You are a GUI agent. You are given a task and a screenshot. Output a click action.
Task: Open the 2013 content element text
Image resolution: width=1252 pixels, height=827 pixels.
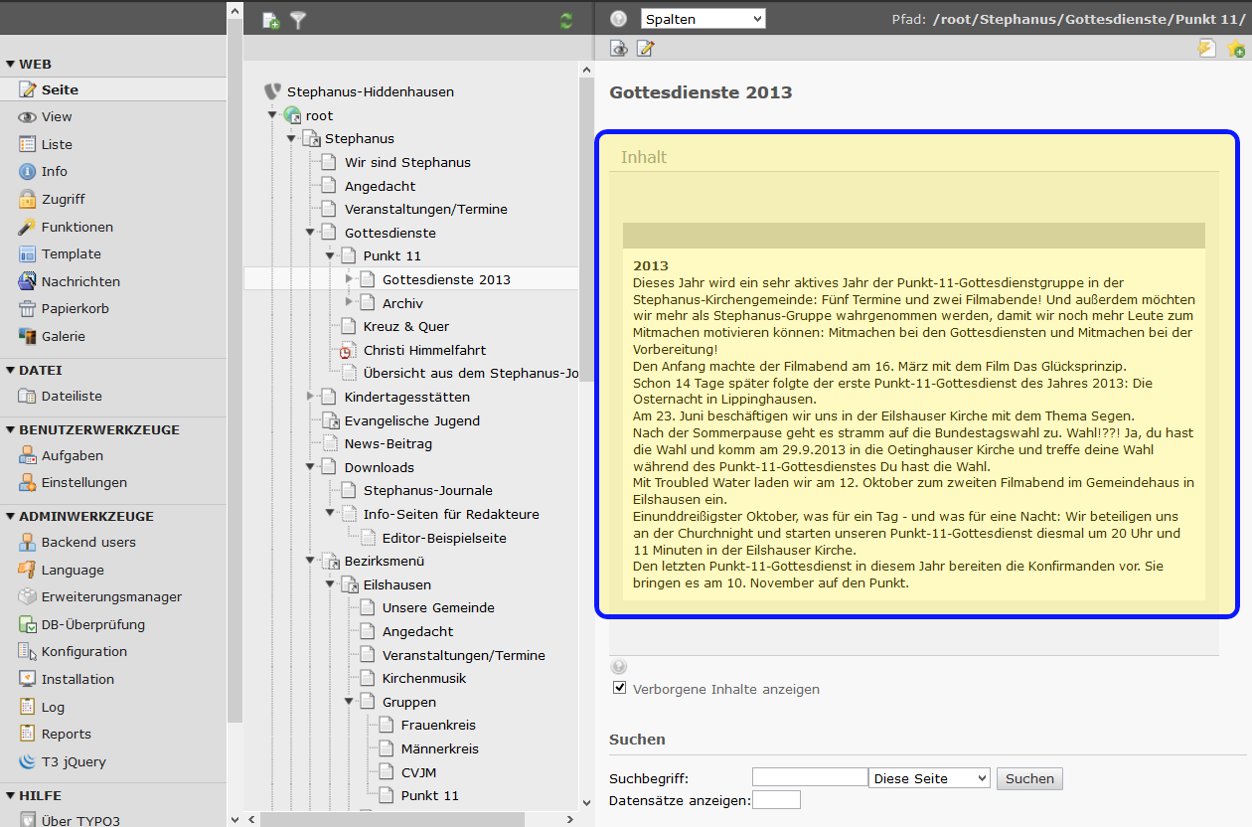(x=914, y=423)
